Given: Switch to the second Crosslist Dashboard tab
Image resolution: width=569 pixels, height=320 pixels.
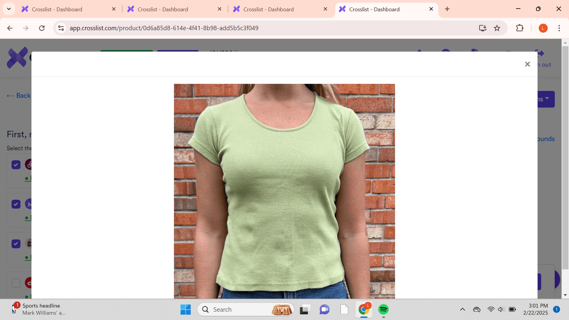Looking at the screenshot, I should coord(174,9).
